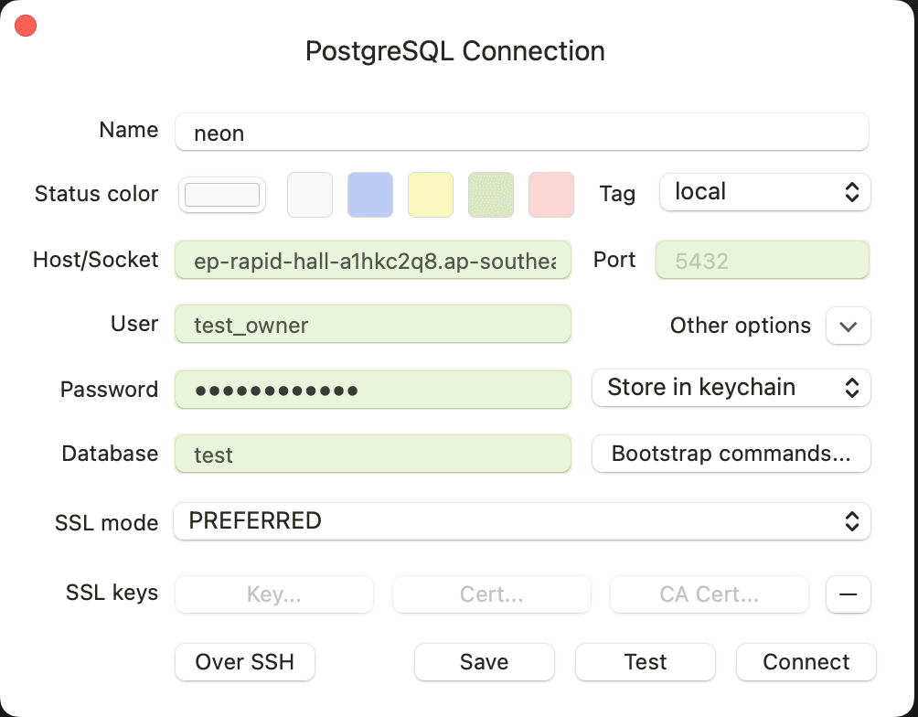Select SSL Key file button
Viewport: 918px width, 717px height.
pos(274,594)
